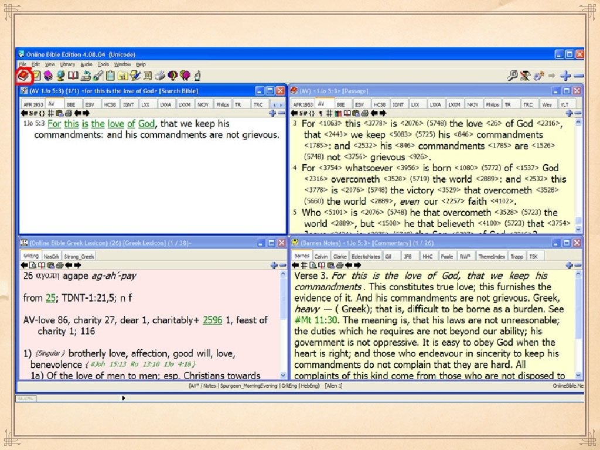Click the printer icon in Search Bible window toolbar
The height and width of the screenshot is (450, 600).
[69, 113]
